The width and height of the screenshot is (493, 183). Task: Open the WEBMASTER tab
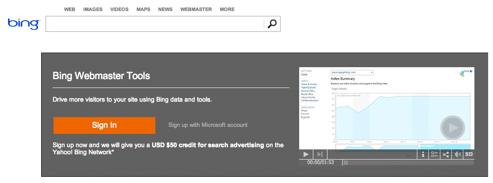196,9
